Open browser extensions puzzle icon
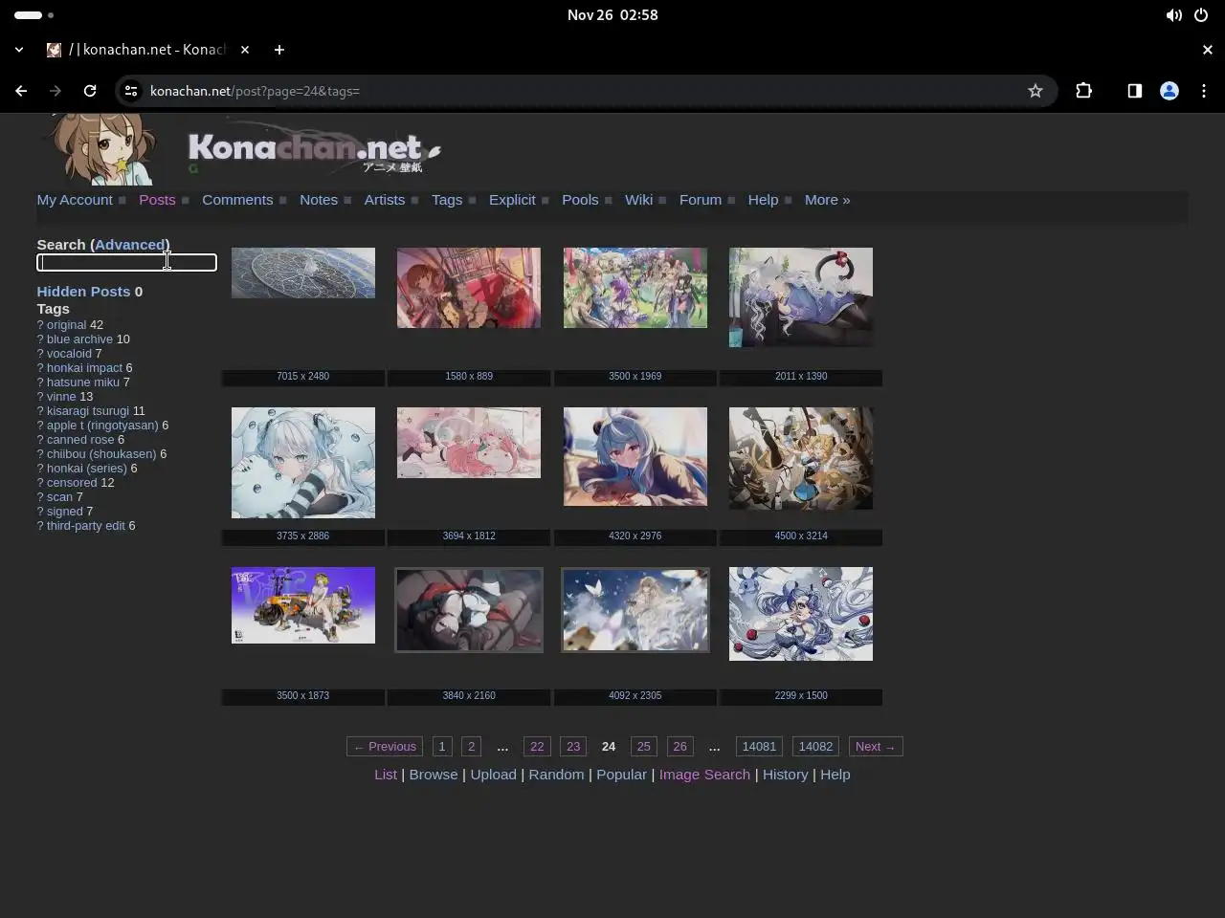 tap(1083, 91)
